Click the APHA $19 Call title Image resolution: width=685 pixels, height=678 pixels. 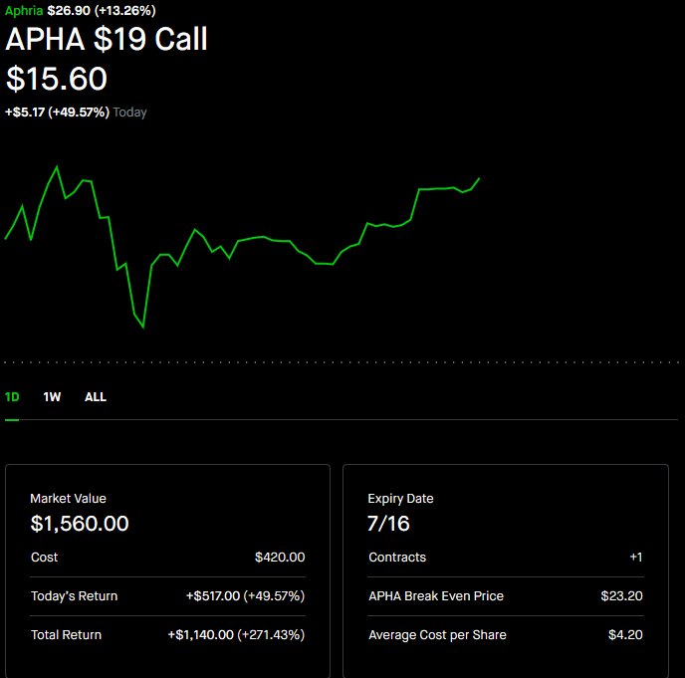tap(107, 40)
